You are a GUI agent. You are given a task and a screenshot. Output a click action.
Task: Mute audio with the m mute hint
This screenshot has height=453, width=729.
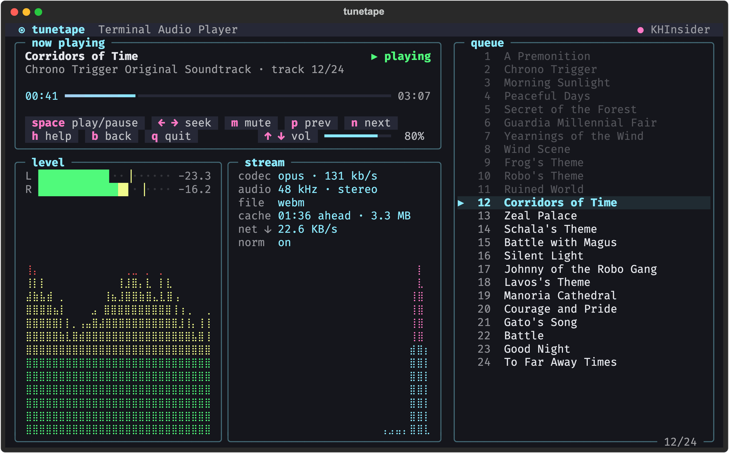tap(251, 123)
